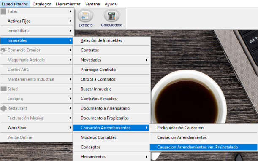Select Causación Arrendamientos submenu entry
Image resolution: width=258 pixels, height=161 pixels.
[111, 128]
